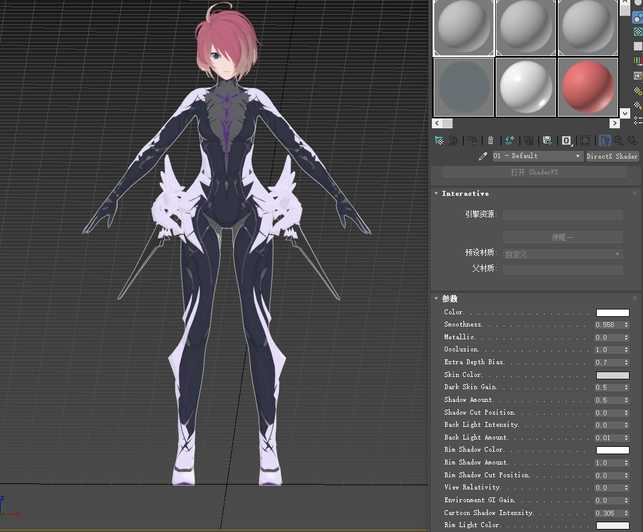The height and width of the screenshot is (532, 643).
Task: Select the red sphere material sample slot
Action: 587,86
